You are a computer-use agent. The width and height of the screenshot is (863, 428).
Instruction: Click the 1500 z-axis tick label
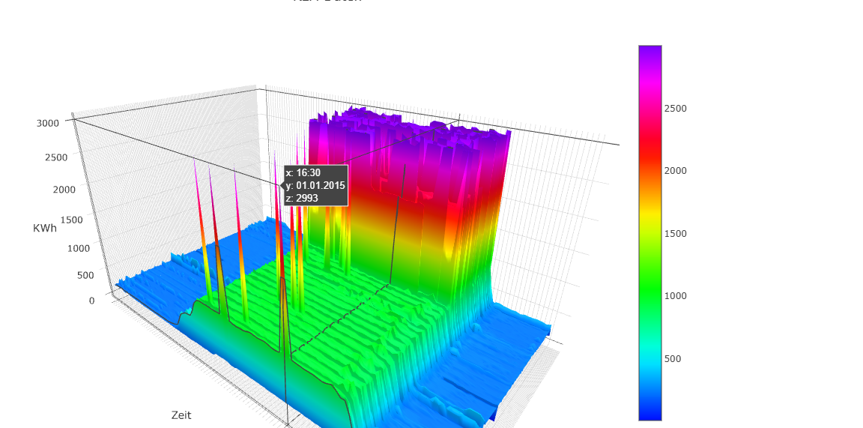click(x=72, y=220)
